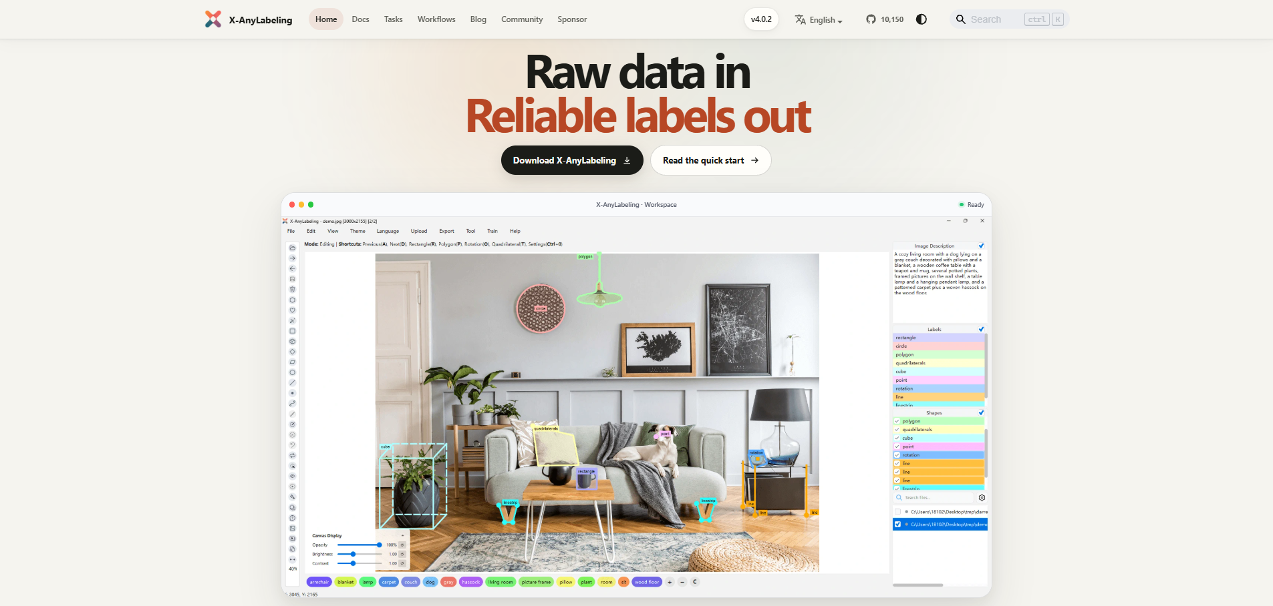
Task: Uncheck the quadrilaterals shape checkbox
Action: [x=897, y=430]
